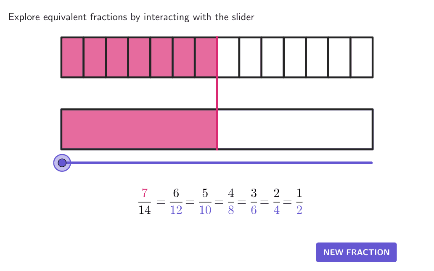Click the white unshaded half of the bottom bar
This screenshot has width=434, height=271.
(x=294, y=129)
